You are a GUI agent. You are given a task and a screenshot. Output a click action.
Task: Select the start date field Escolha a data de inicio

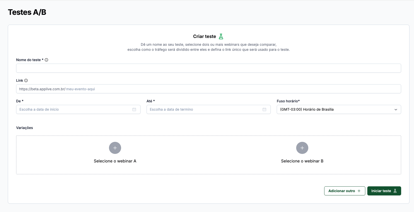click(x=78, y=109)
